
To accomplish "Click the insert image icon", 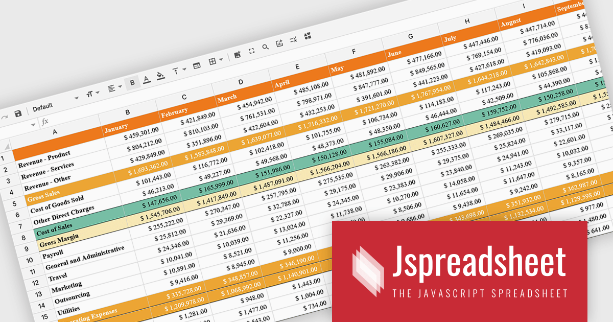I will [x=237, y=55].
